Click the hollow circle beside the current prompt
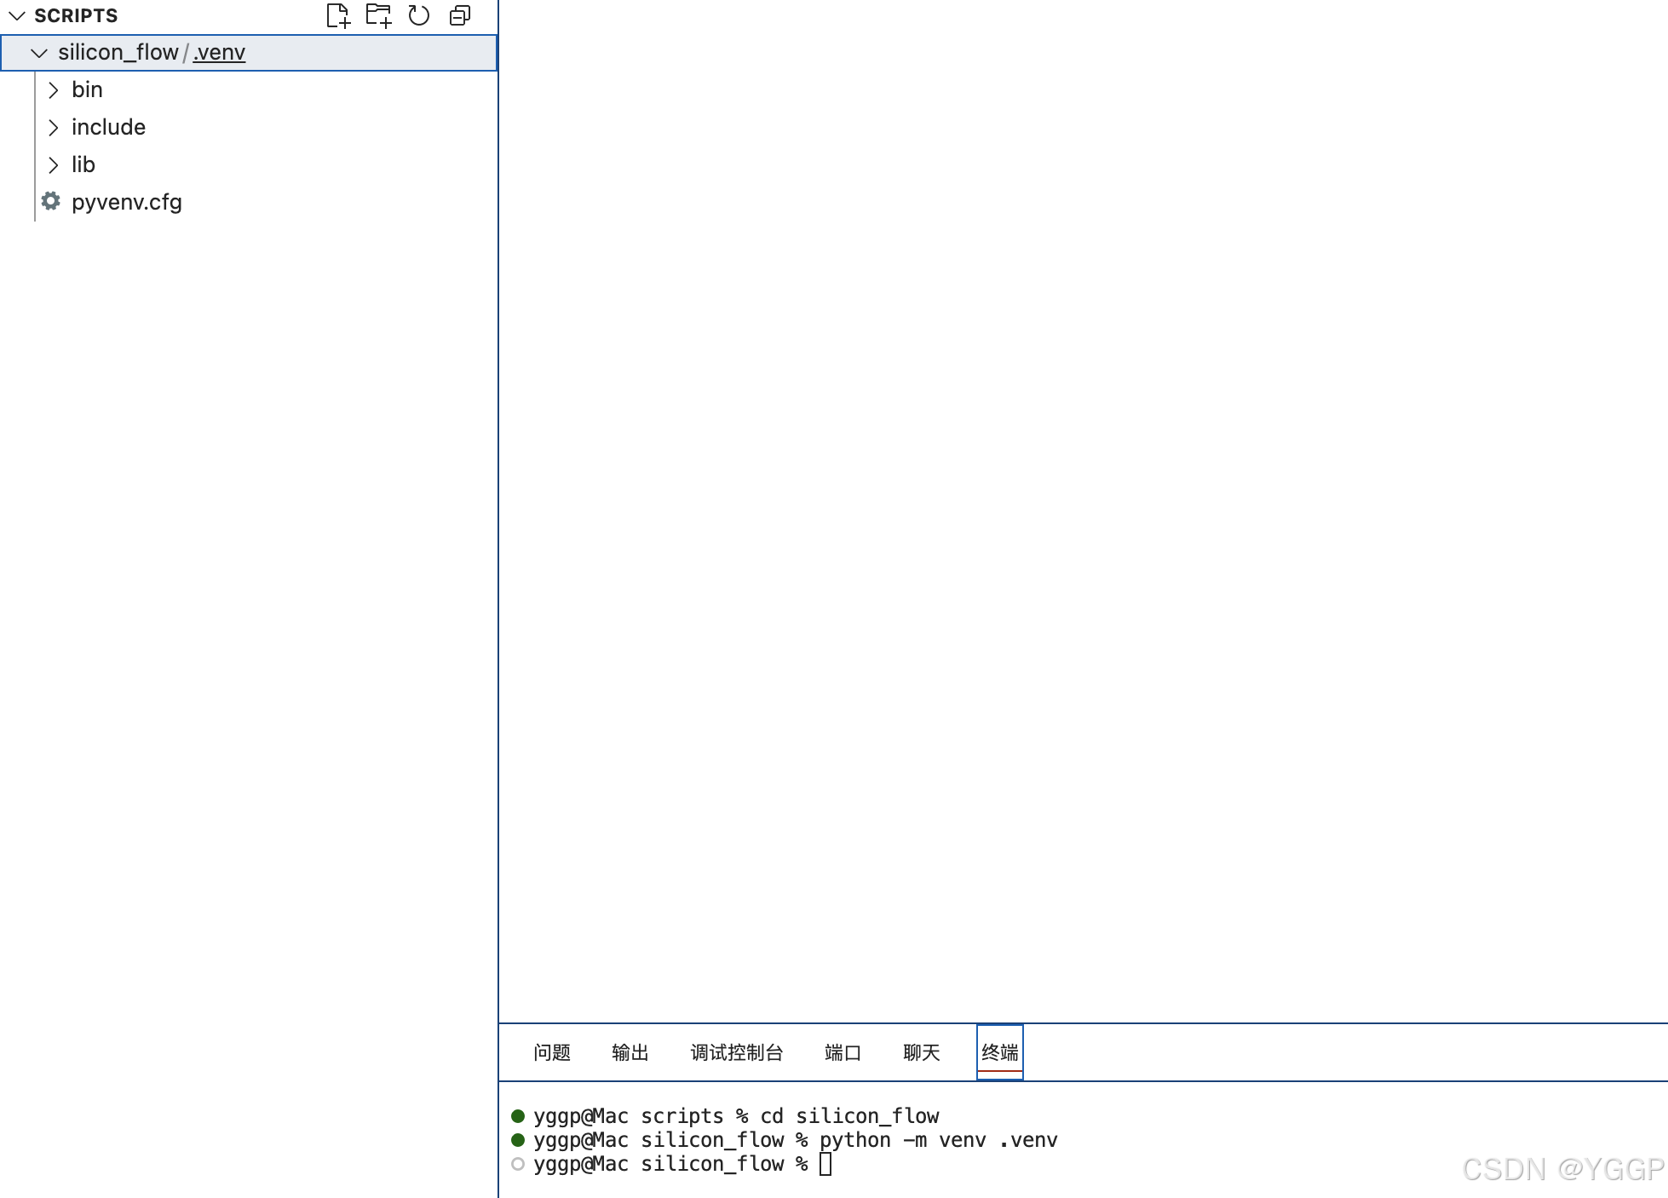 pyautogui.click(x=518, y=1164)
